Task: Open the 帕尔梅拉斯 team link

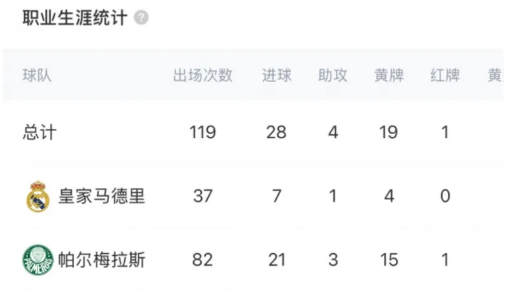Action: tap(101, 260)
